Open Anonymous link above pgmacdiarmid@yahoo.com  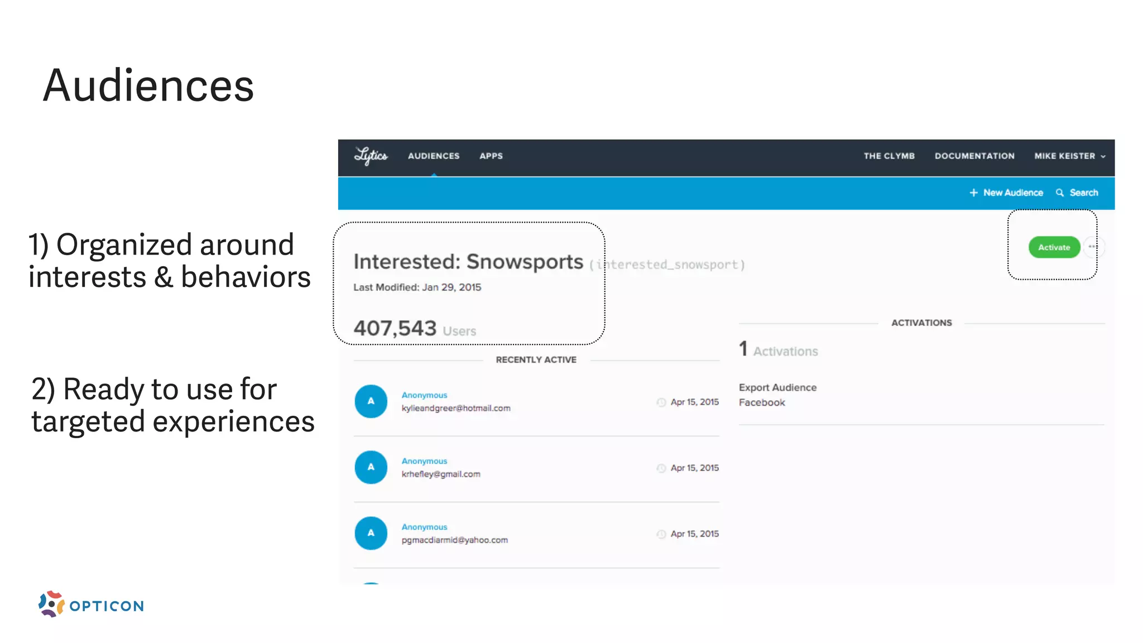point(424,527)
